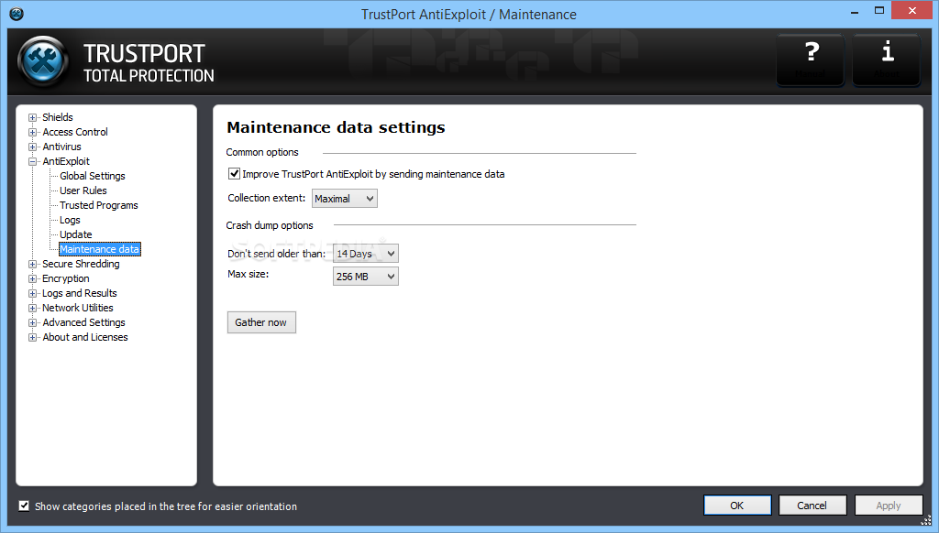Expand the About and Licenses node
This screenshot has height=533, width=939.
pyautogui.click(x=32, y=337)
